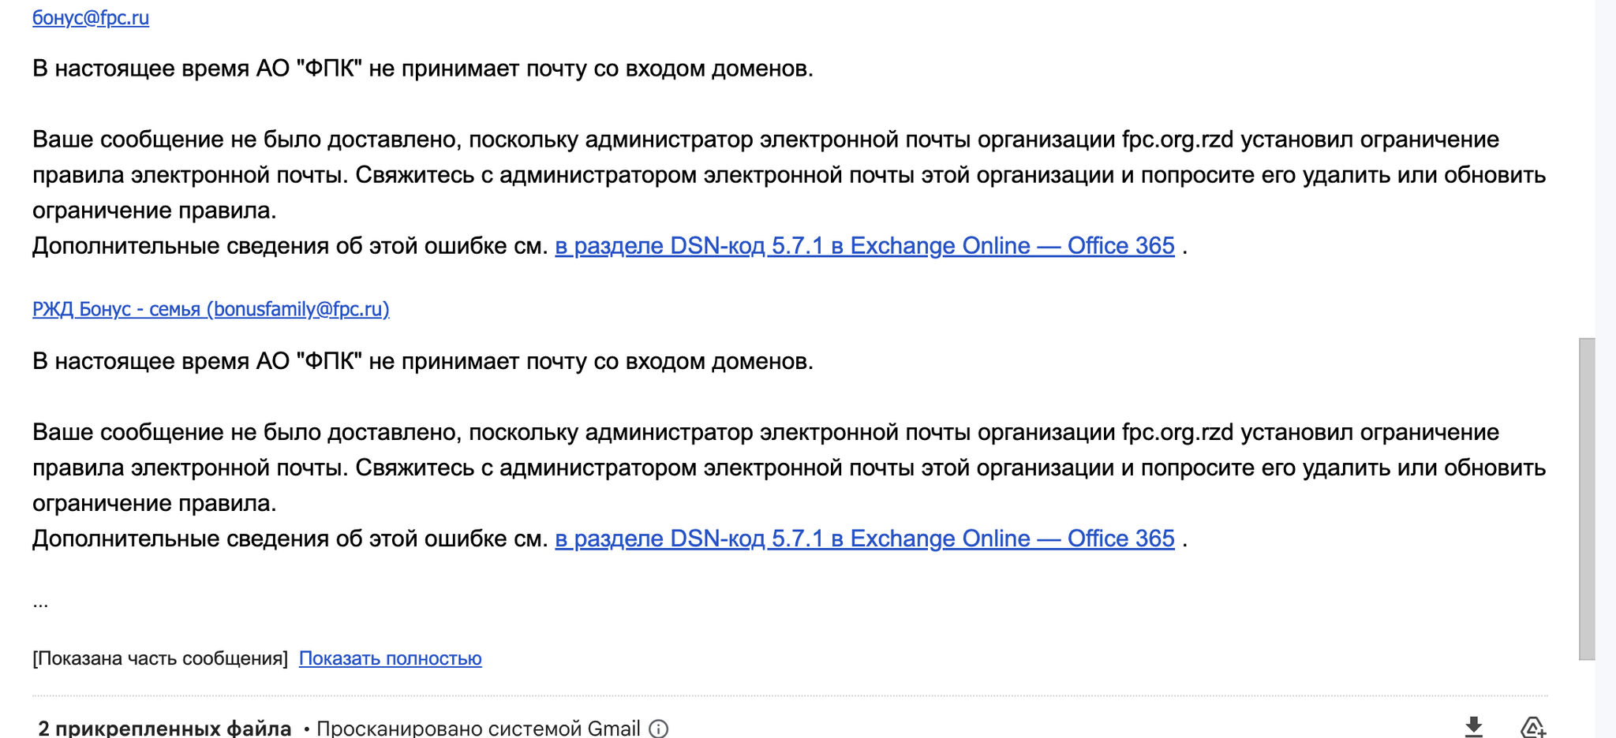1616x738 pixels.
Task: Click the РЖД Бонус - семья (bonusfamily@fpc.ru) link
Action: point(211,309)
